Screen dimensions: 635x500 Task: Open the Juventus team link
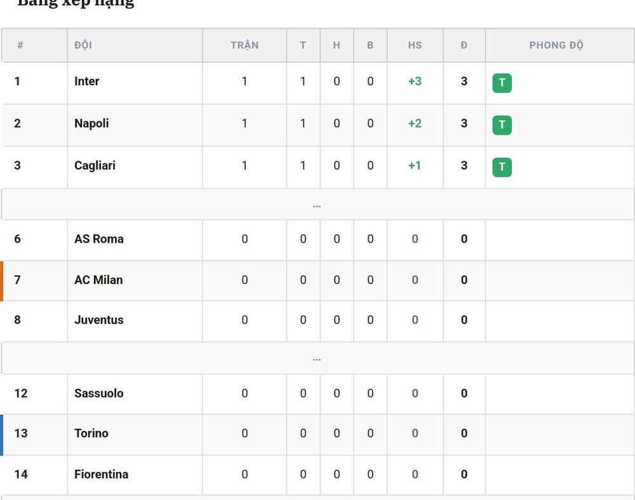(99, 320)
